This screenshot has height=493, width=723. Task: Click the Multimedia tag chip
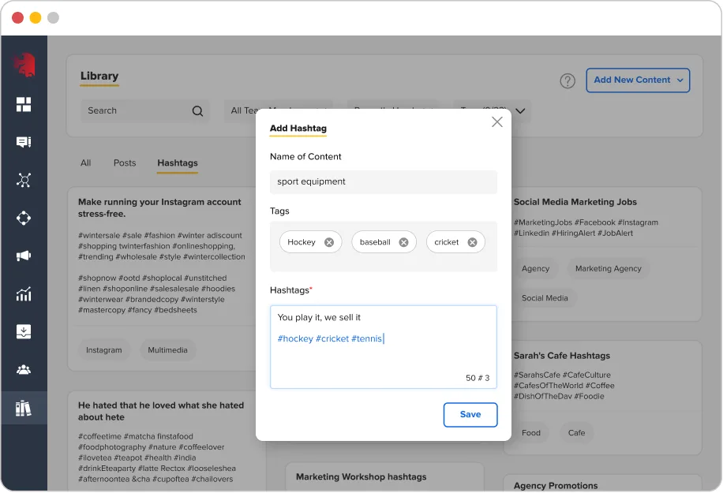[167, 350]
